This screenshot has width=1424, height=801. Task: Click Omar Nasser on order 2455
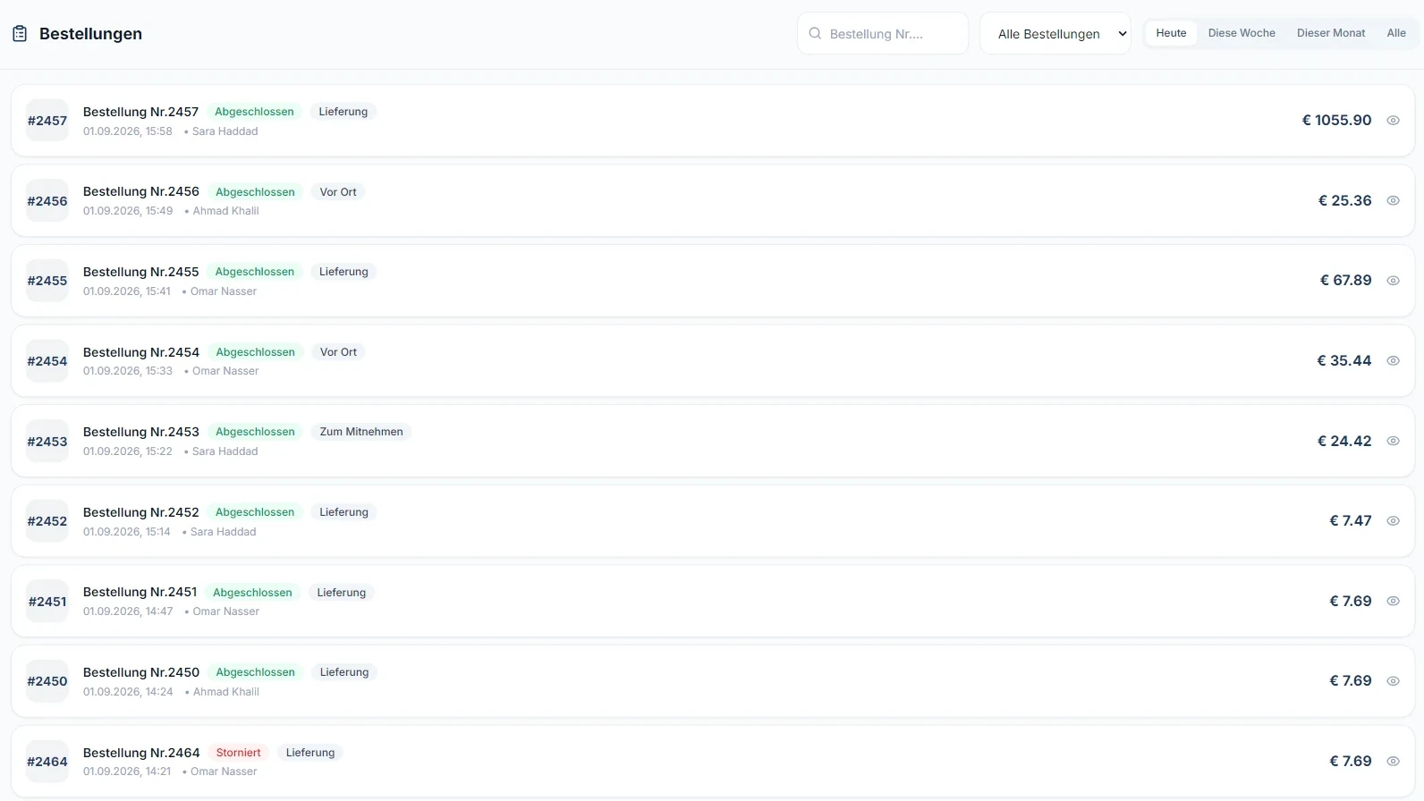click(223, 291)
